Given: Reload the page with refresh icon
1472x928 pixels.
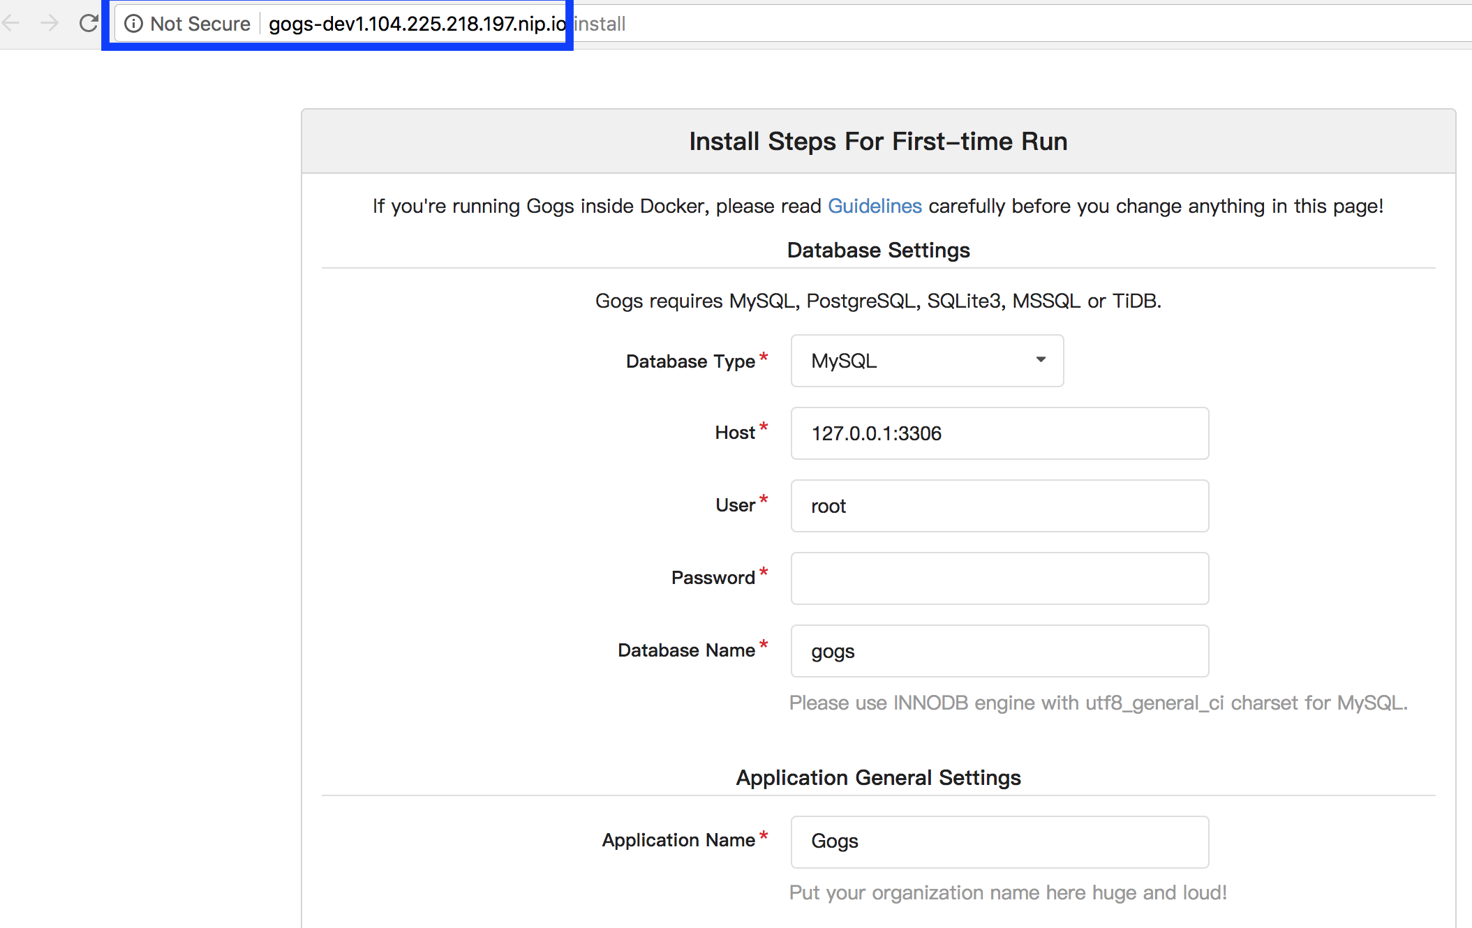Looking at the screenshot, I should click(x=89, y=23).
